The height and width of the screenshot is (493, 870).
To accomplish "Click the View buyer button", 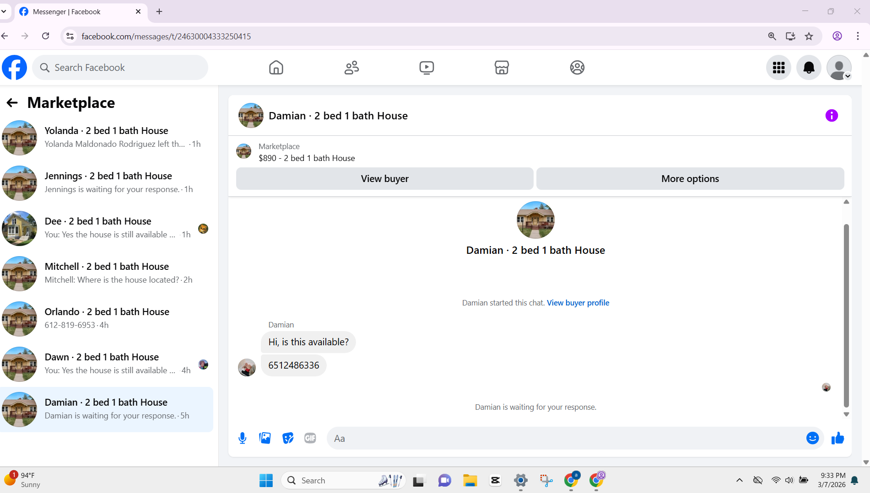I will click(384, 179).
